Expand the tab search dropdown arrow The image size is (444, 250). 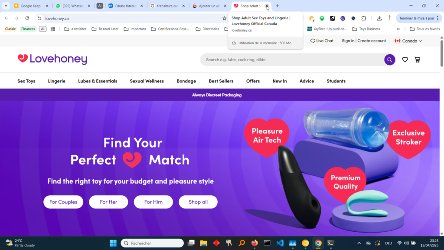coord(6,6)
